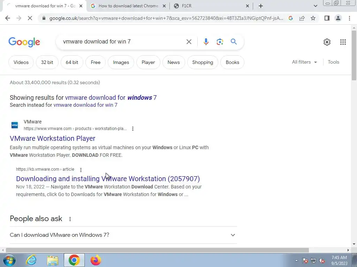The height and width of the screenshot is (267, 357).
Task: Start voice search with microphone
Action: [x=206, y=42]
